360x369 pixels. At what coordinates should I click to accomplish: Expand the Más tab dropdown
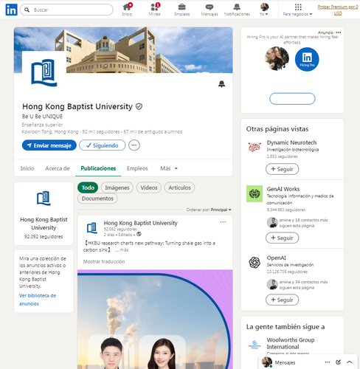[x=169, y=168]
